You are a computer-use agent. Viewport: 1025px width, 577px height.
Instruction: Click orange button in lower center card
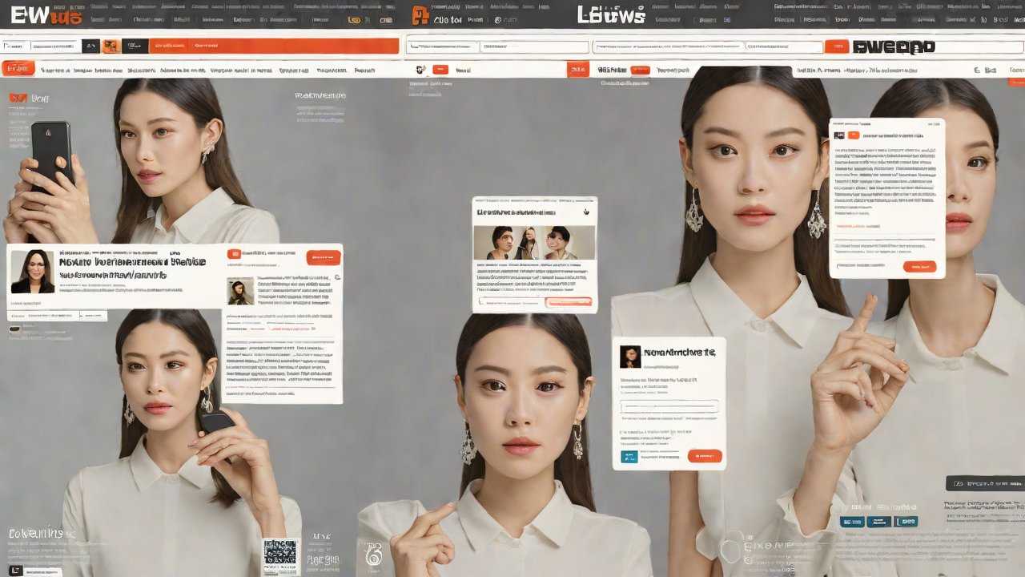705,456
